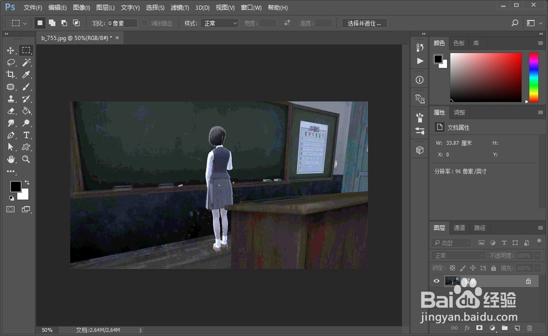The width and height of the screenshot is (548, 336).
Task: Swap foreground and background colors
Action: click(x=27, y=183)
